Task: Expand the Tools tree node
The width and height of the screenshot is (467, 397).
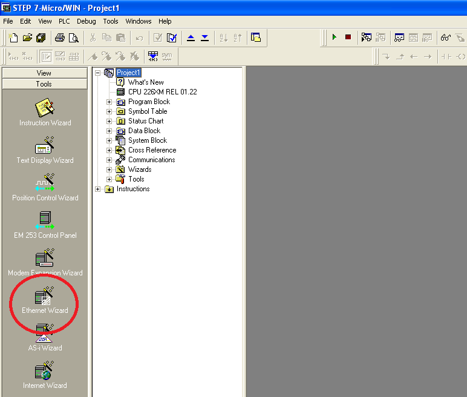Action: tap(109, 179)
